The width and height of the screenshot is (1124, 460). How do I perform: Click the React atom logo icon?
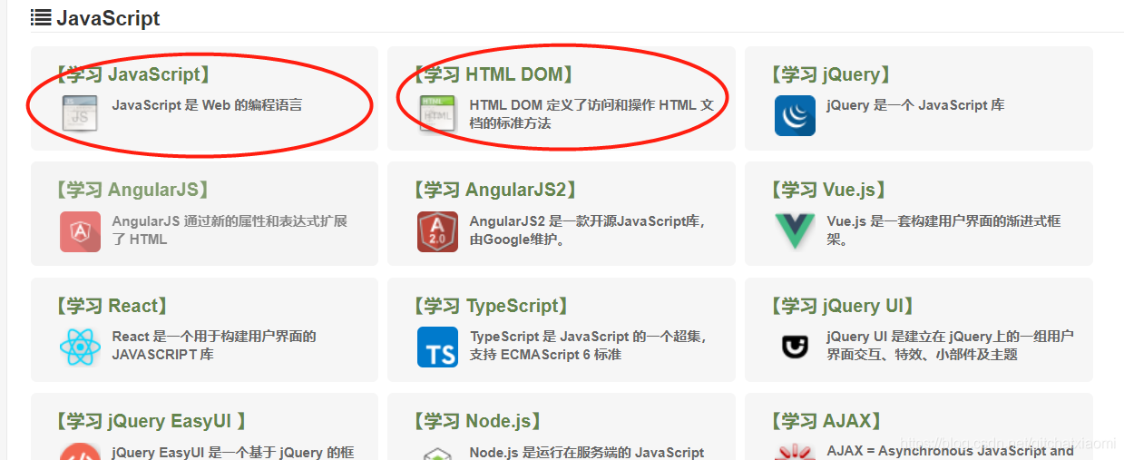click(x=80, y=347)
